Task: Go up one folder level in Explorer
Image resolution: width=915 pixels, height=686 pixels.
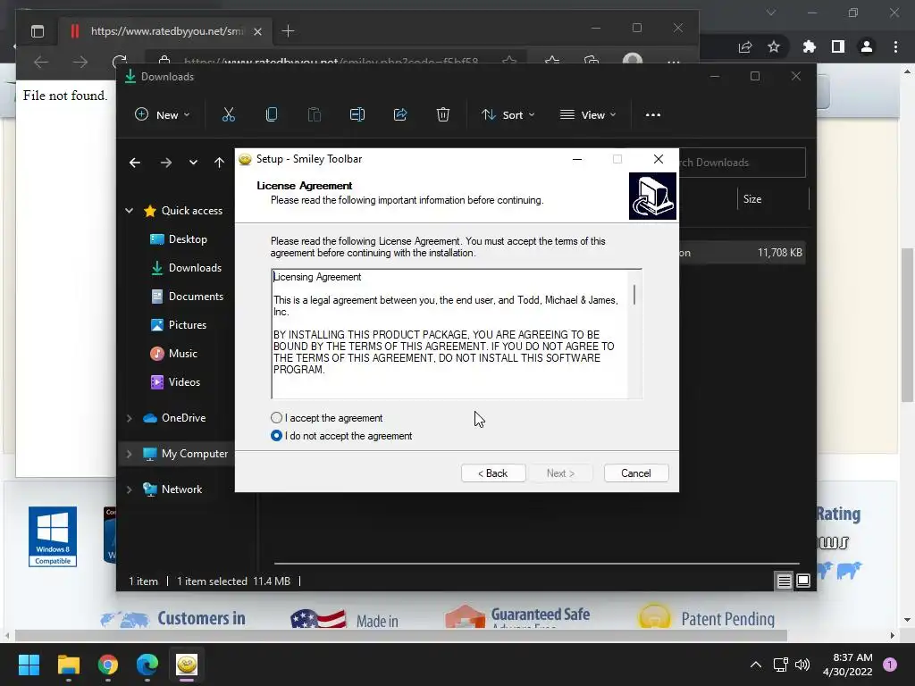Action: tap(219, 163)
